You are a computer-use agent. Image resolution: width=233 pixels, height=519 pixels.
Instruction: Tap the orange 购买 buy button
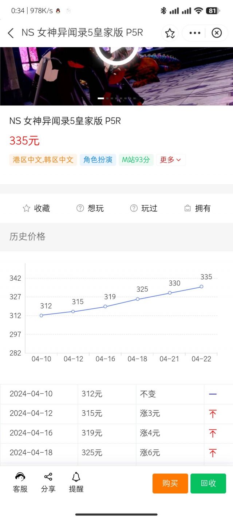pos(170,483)
